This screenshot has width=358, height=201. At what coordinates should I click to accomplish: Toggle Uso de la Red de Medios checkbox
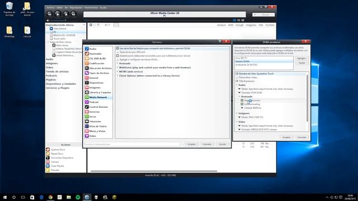[117, 49]
